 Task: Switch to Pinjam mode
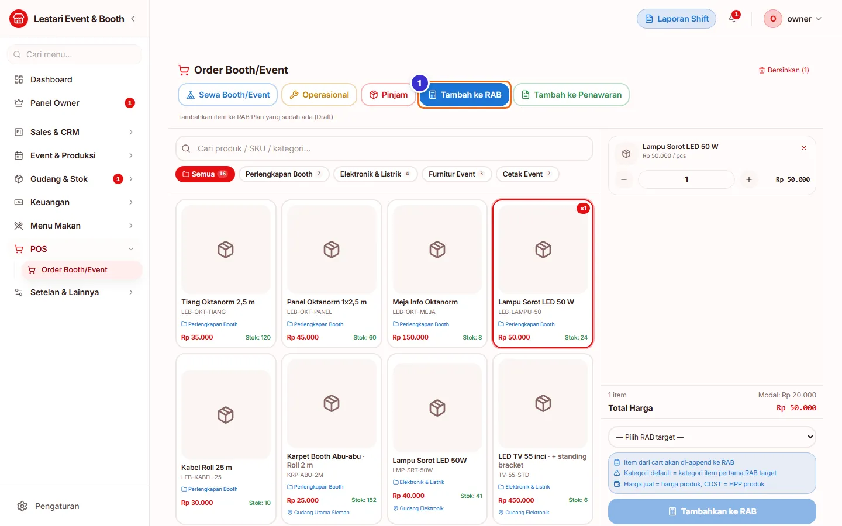[388, 95]
